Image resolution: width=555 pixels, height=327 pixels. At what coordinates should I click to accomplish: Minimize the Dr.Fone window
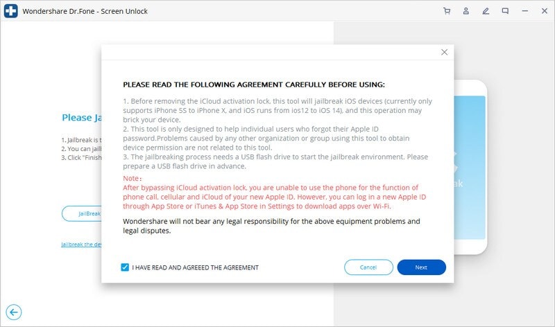[525, 11]
